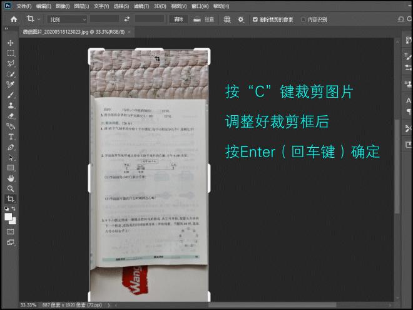Expand the toolbar double arrow
The width and height of the screenshot is (413, 310).
point(6,28)
